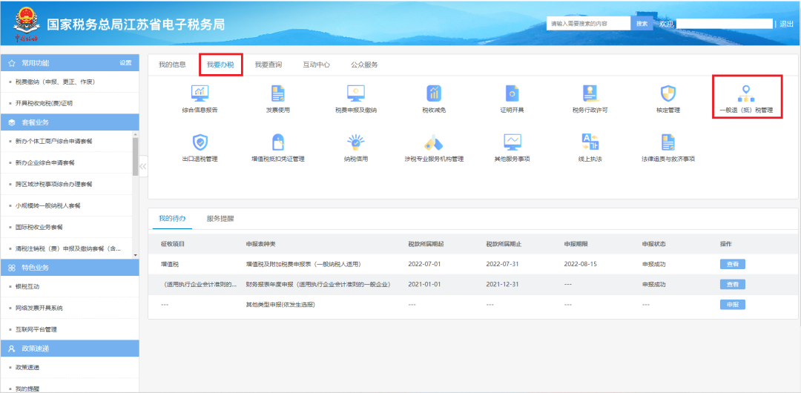Click the scrollbar up arrow in 套餐业务 list
801x393 pixels.
point(136,134)
